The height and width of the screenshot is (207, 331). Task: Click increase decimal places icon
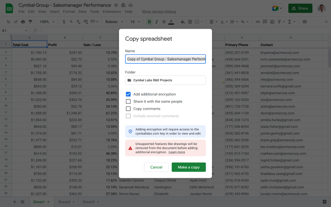[85, 22]
